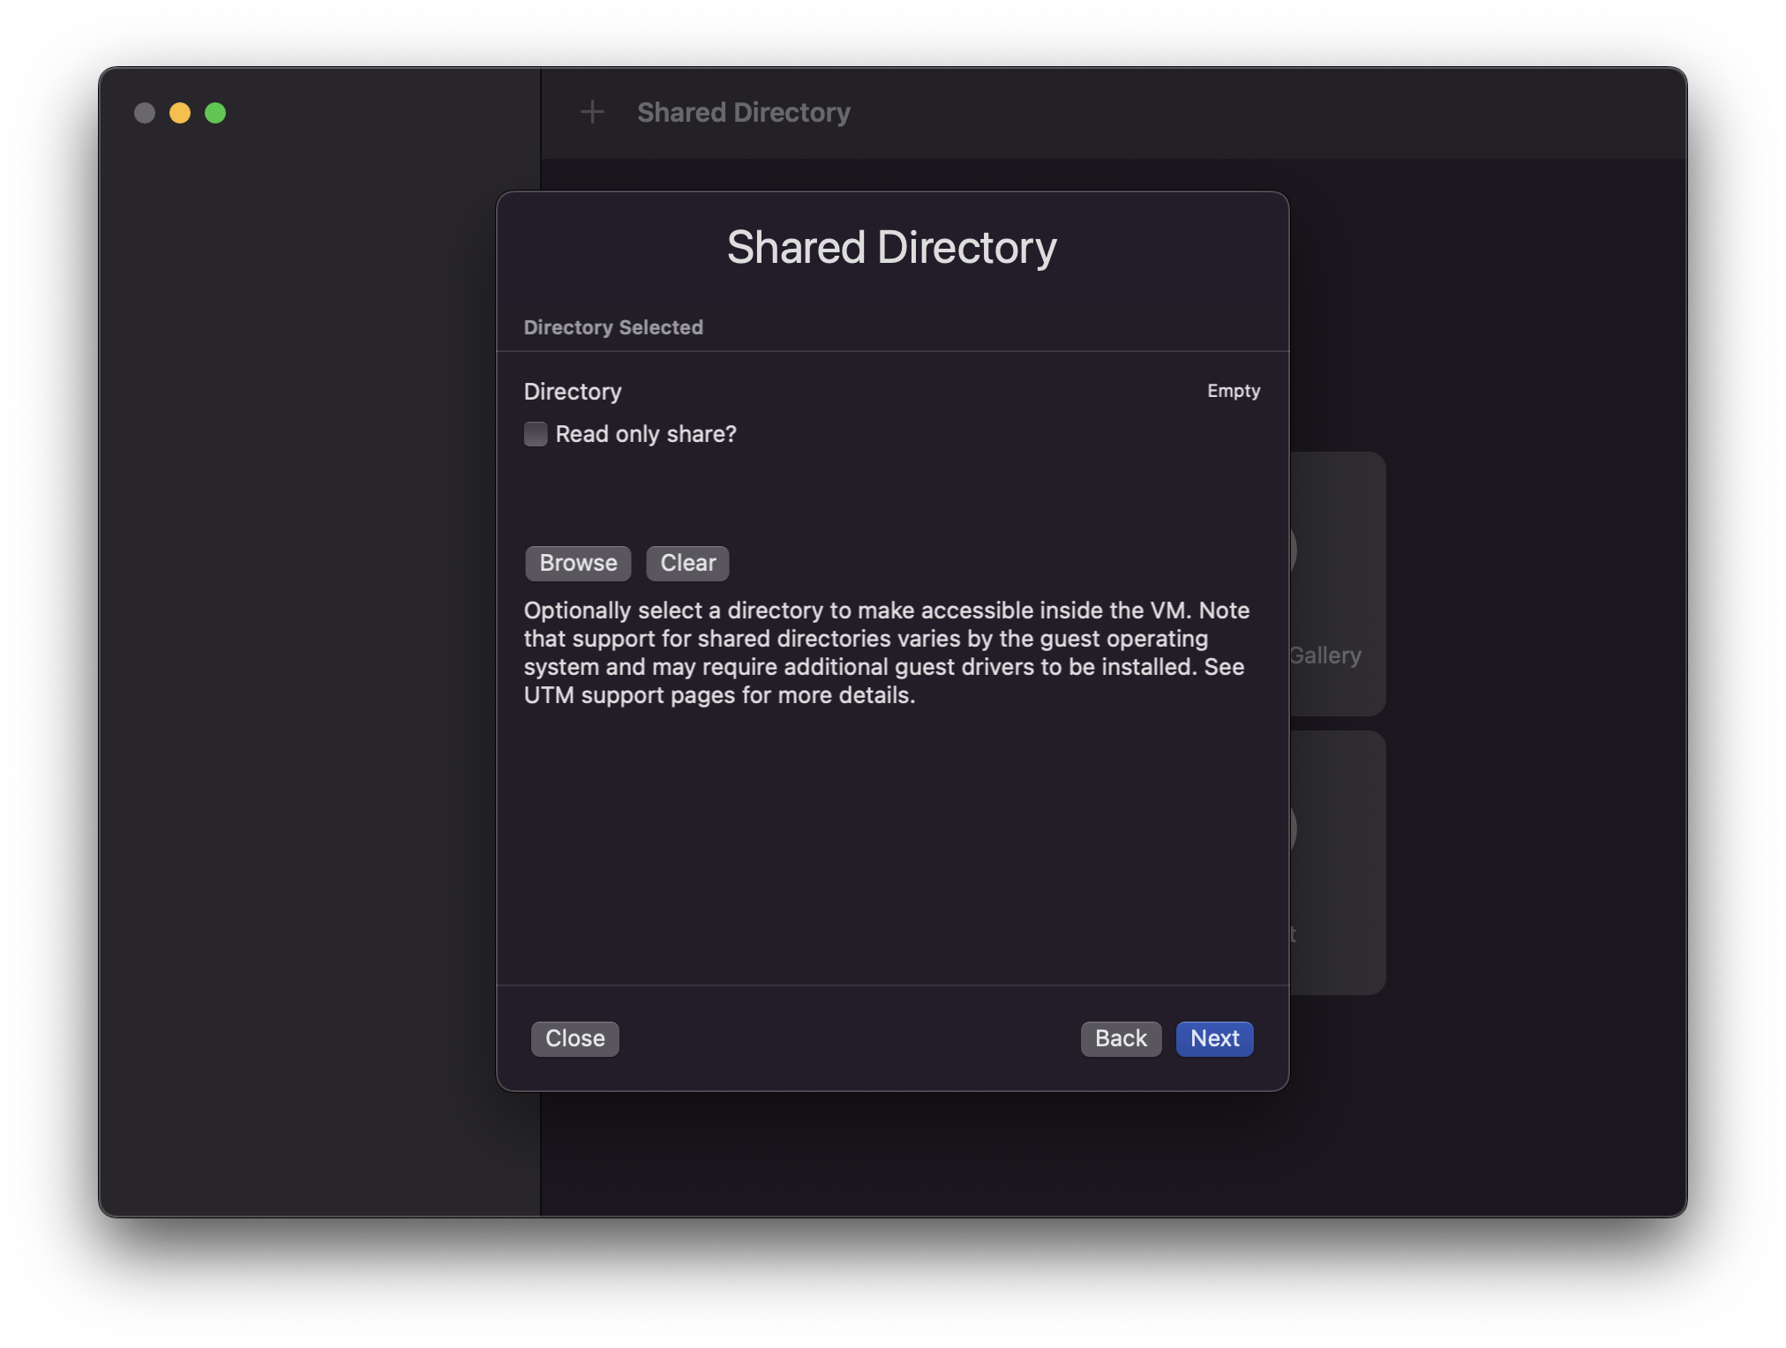Image resolution: width=1786 pixels, height=1348 pixels.
Task: Close the Shared Directory wizard
Action: [x=574, y=1038]
